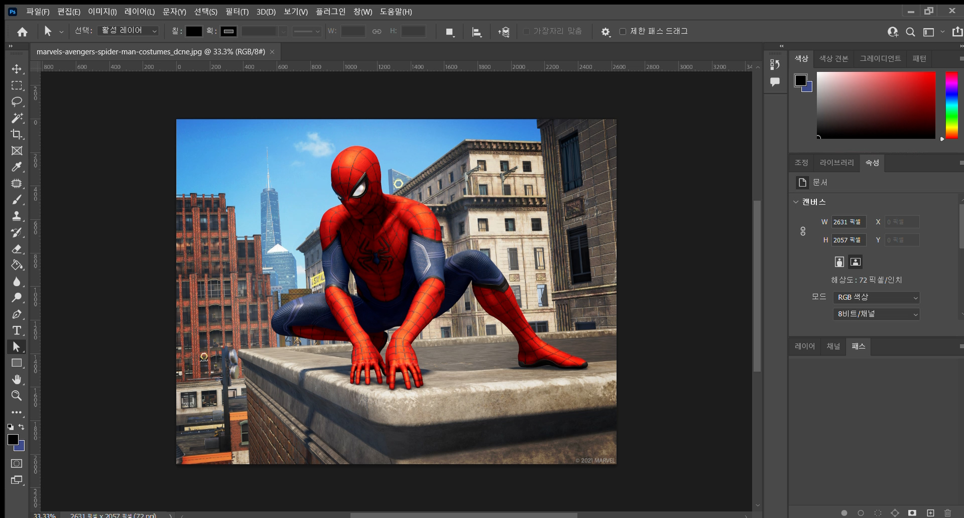Click the hue spectrum slider
This screenshot has height=518, width=964.
pos(951,105)
